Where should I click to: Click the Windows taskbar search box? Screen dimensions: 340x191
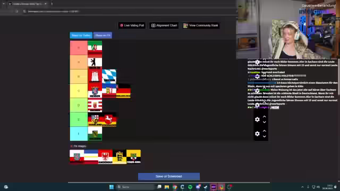(x=136, y=187)
